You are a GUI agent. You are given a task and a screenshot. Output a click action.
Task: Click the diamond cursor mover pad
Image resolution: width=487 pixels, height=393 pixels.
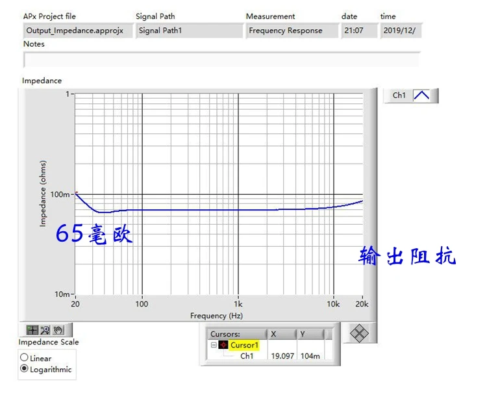(359, 333)
